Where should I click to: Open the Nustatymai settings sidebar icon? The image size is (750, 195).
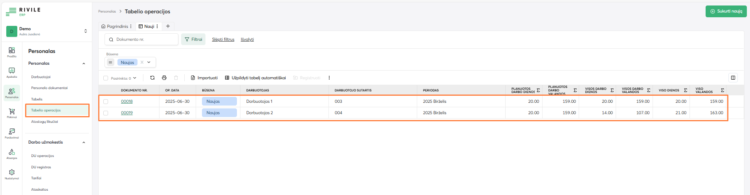tap(12, 174)
